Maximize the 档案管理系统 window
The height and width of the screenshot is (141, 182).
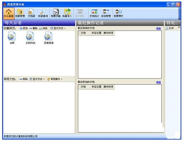(x=173, y=5)
